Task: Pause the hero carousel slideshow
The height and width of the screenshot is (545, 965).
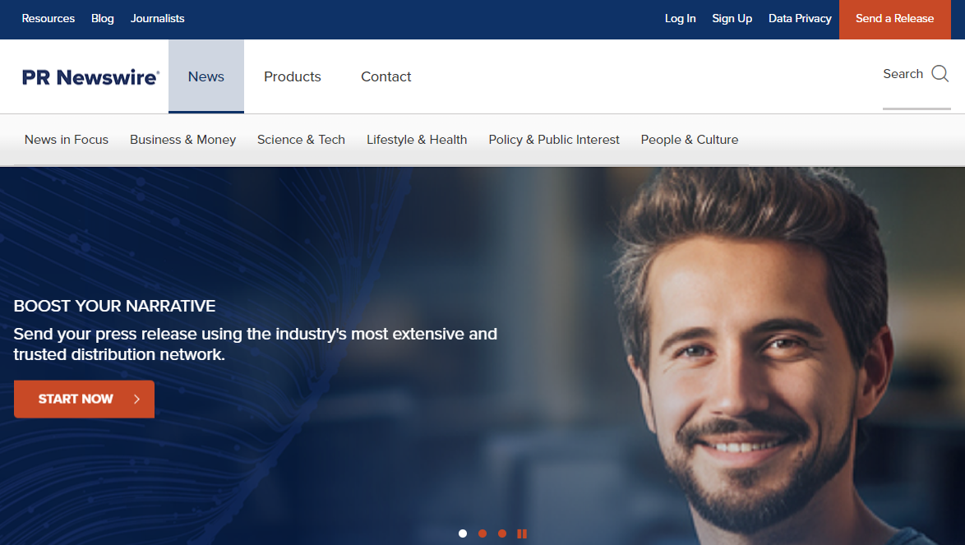Action: click(x=522, y=533)
